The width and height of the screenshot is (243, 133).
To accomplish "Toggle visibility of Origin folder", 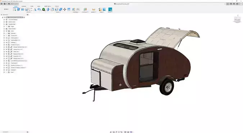I will 7,26.
